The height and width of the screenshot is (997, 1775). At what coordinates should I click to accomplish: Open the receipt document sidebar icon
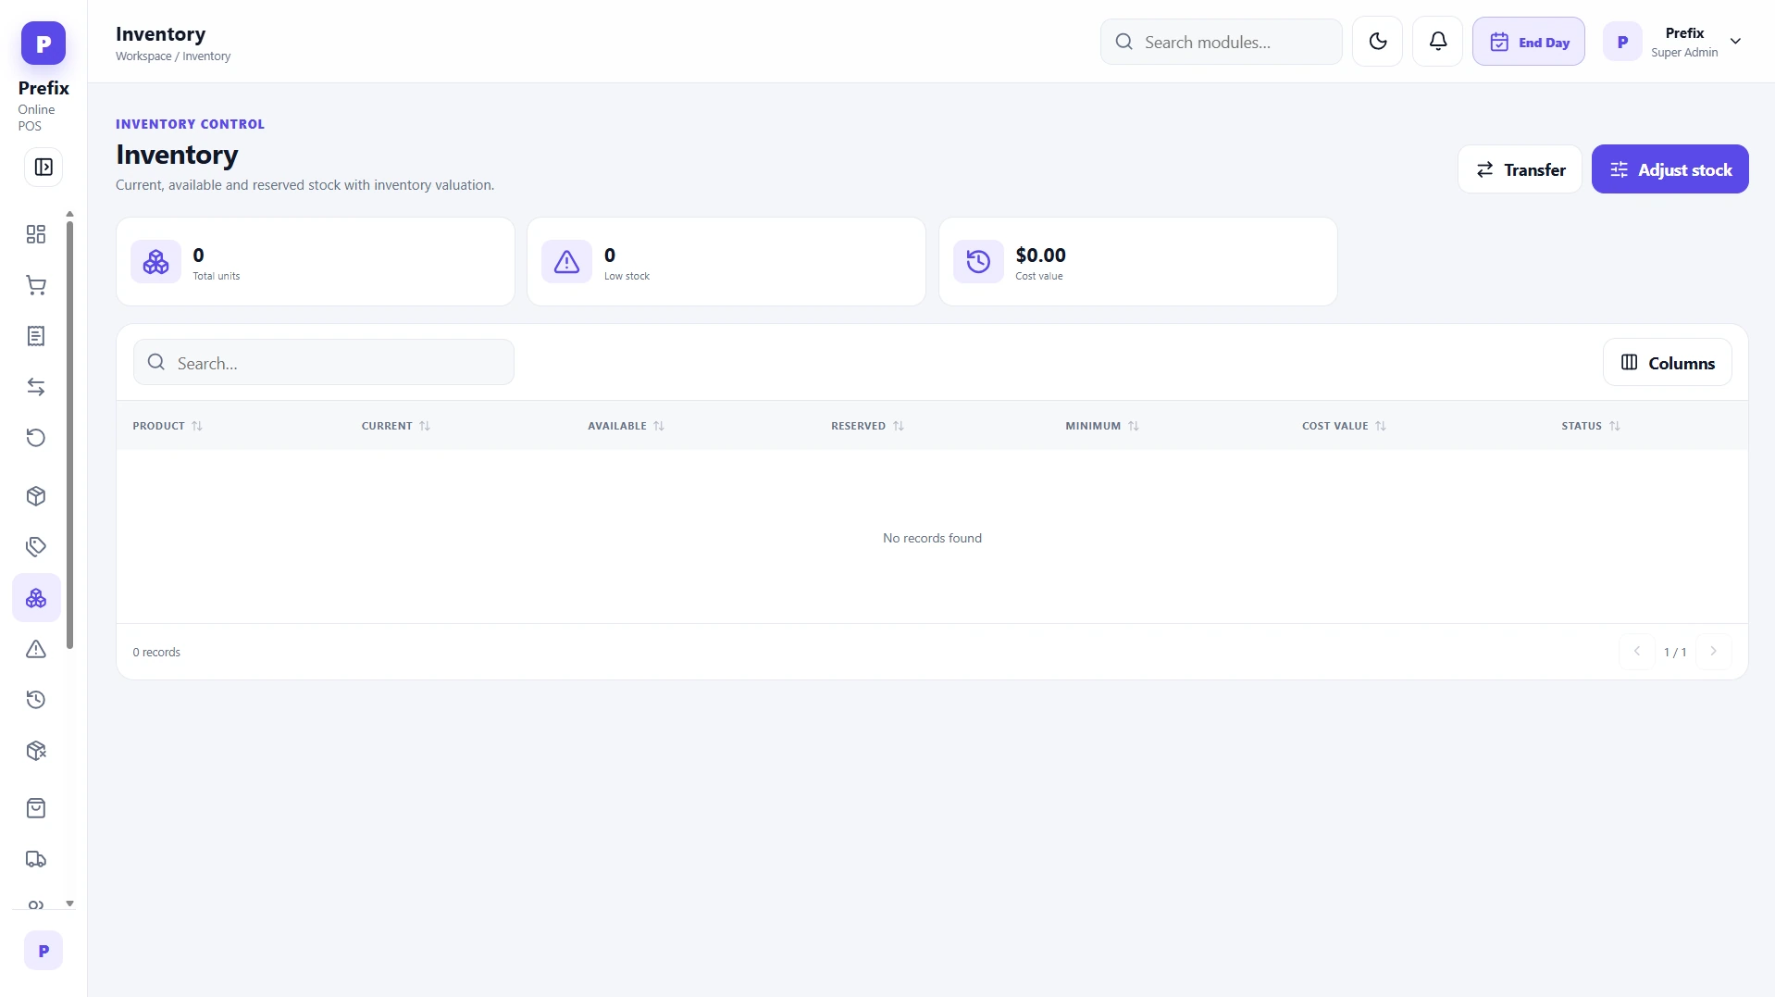tap(36, 336)
